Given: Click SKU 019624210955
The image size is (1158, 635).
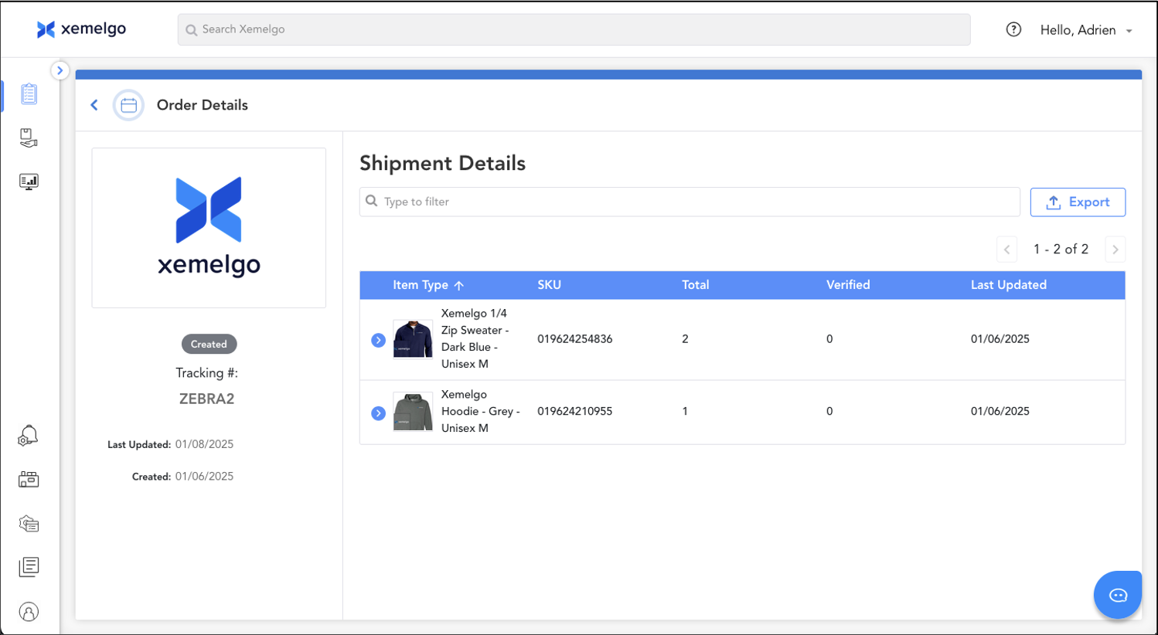Looking at the screenshot, I should click(x=575, y=411).
